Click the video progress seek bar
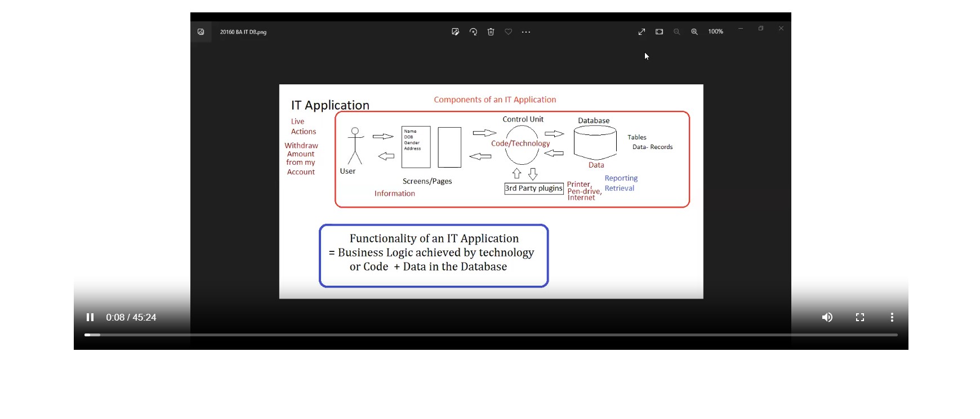The width and height of the screenshot is (980, 419). coord(490,335)
